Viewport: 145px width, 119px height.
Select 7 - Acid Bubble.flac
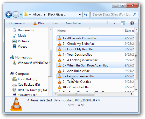(95, 71)
